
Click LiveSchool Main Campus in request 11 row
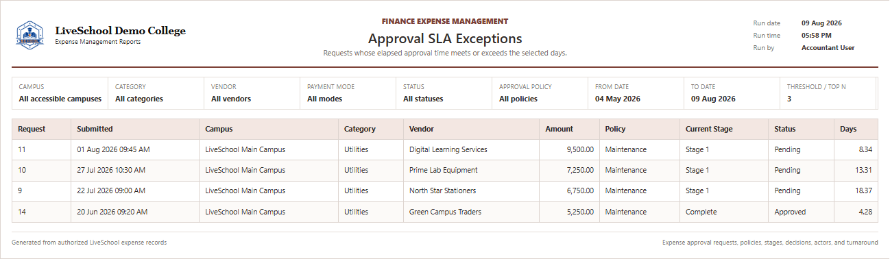click(x=245, y=149)
